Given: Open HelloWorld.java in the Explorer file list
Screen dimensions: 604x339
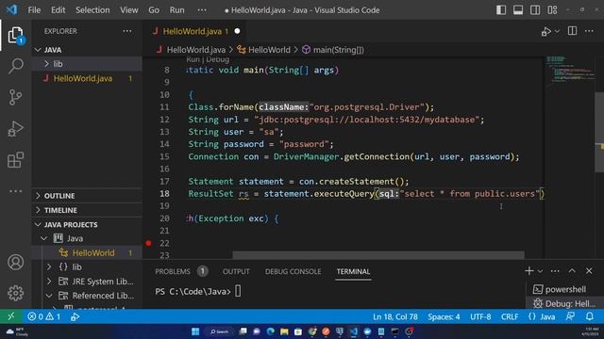Looking at the screenshot, I should 87,78.
